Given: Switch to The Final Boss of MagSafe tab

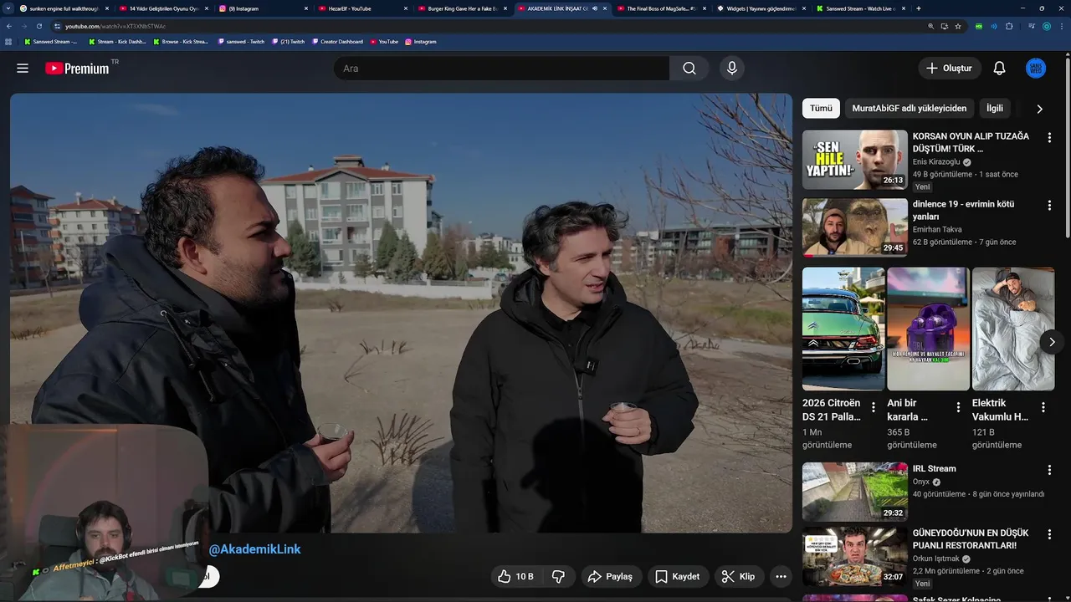Looking at the screenshot, I should click(661, 8).
